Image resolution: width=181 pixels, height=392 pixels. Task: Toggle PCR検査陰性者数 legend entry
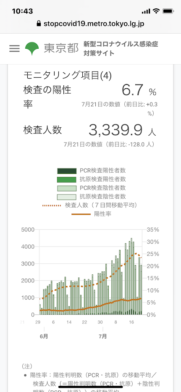click(92, 188)
